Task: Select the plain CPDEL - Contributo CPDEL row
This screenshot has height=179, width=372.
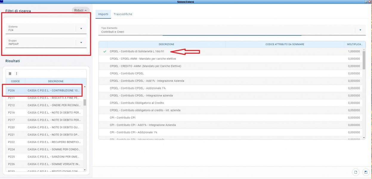Action: point(230,73)
